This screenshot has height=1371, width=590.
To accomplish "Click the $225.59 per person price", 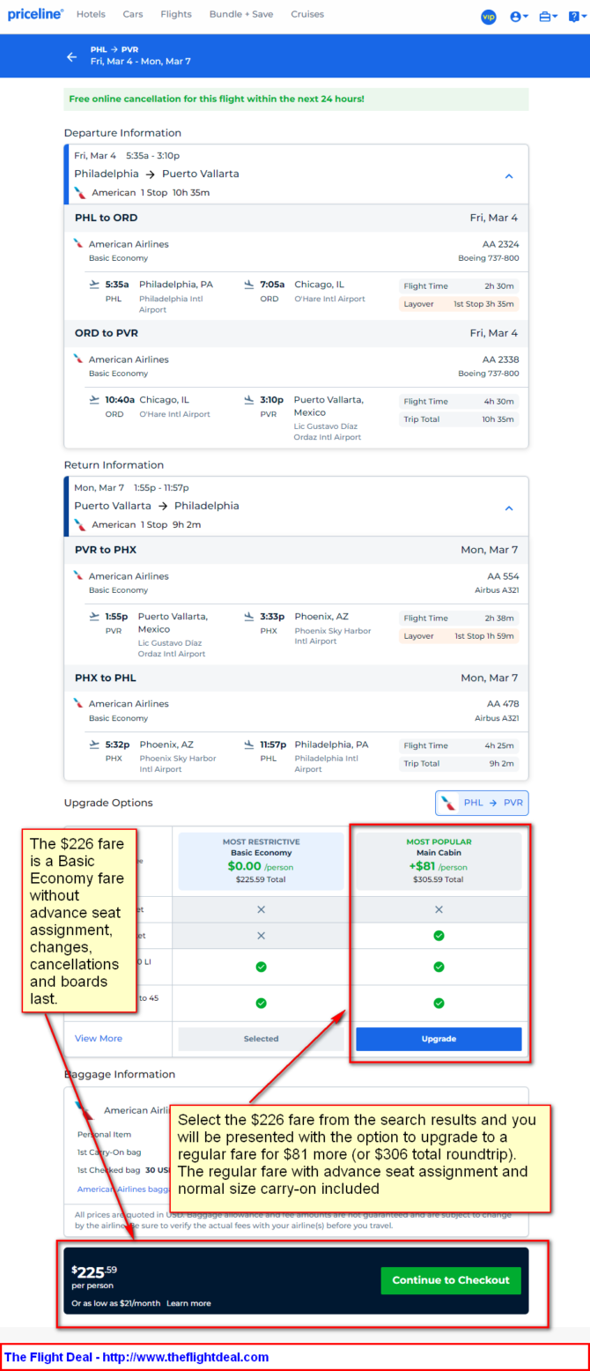I will pyautogui.click(x=94, y=1271).
